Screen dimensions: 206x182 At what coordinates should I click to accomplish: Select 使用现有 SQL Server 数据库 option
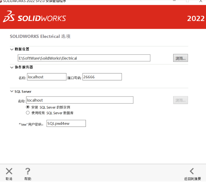tap(28, 113)
